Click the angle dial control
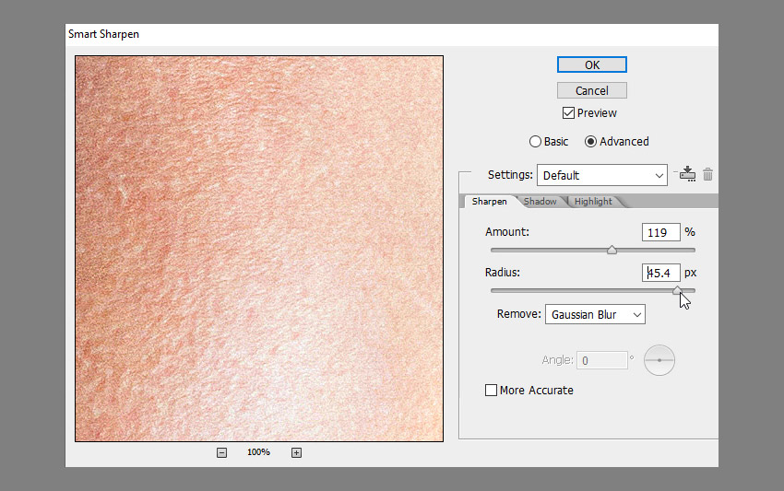784x491 pixels. (659, 360)
